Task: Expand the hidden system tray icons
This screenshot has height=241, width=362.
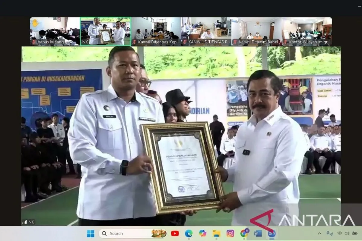Action: (319, 233)
